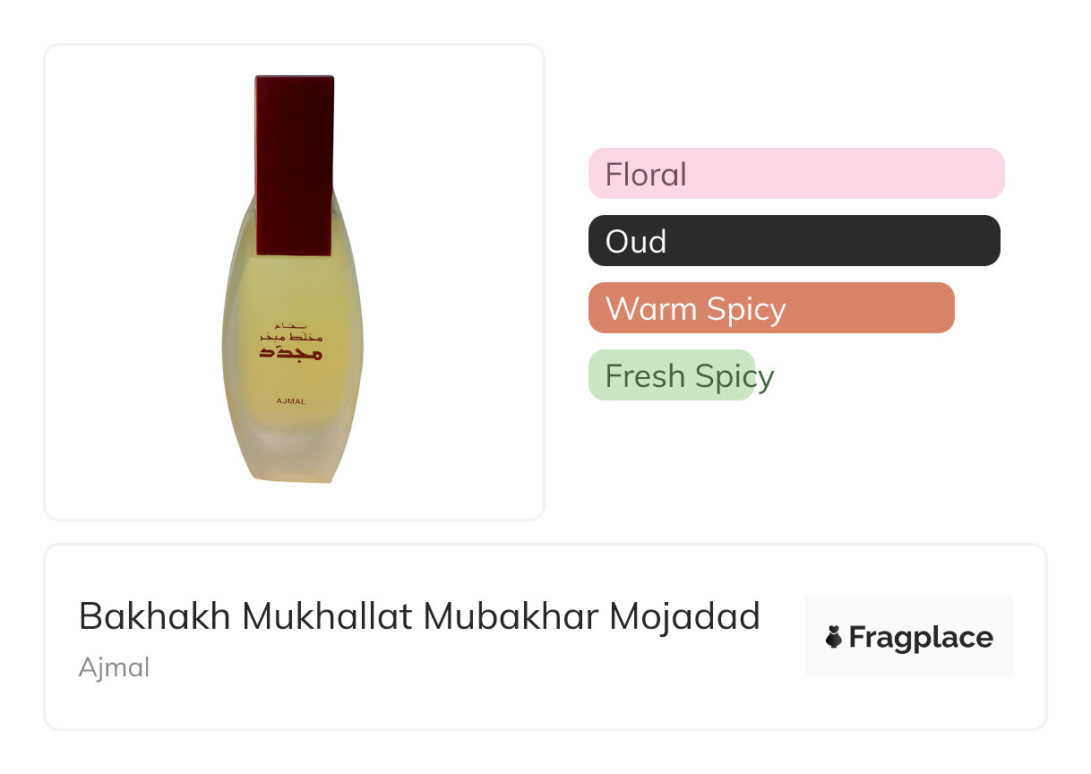The width and height of the screenshot is (1091, 774).
Task: Click the dark red bottle cap
Action: click(294, 166)
